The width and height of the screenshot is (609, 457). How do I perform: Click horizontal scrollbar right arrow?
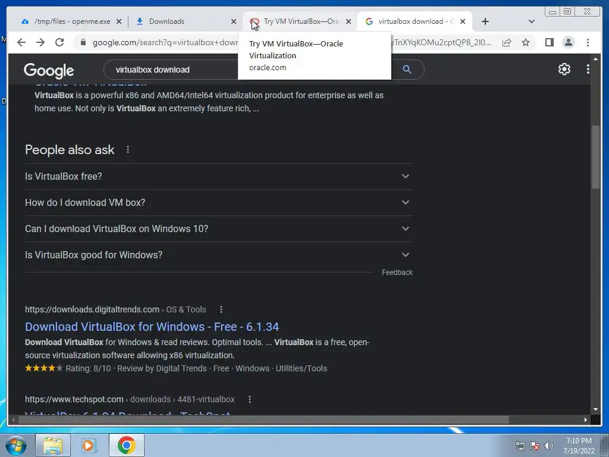click(586, 420)
